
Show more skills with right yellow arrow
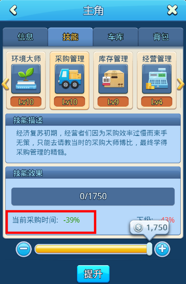[x=181, y=84]
